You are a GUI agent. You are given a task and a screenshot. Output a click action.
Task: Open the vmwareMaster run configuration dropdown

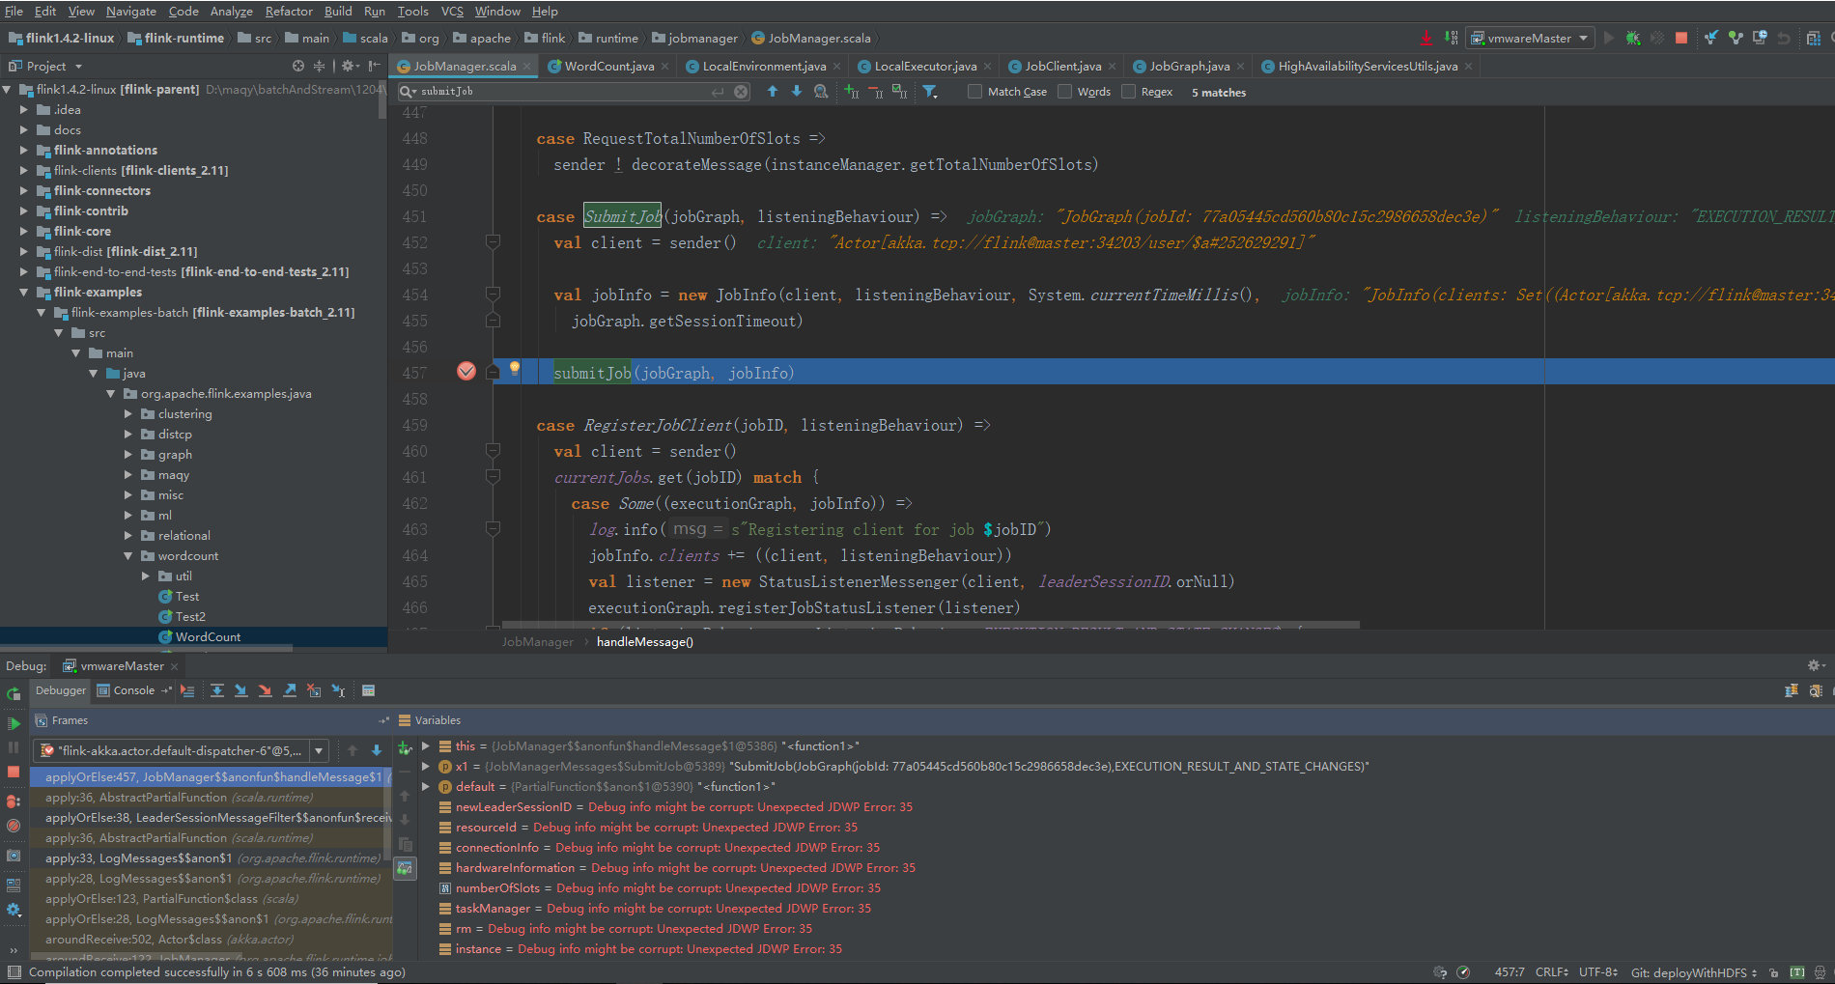coord(1531,38)
